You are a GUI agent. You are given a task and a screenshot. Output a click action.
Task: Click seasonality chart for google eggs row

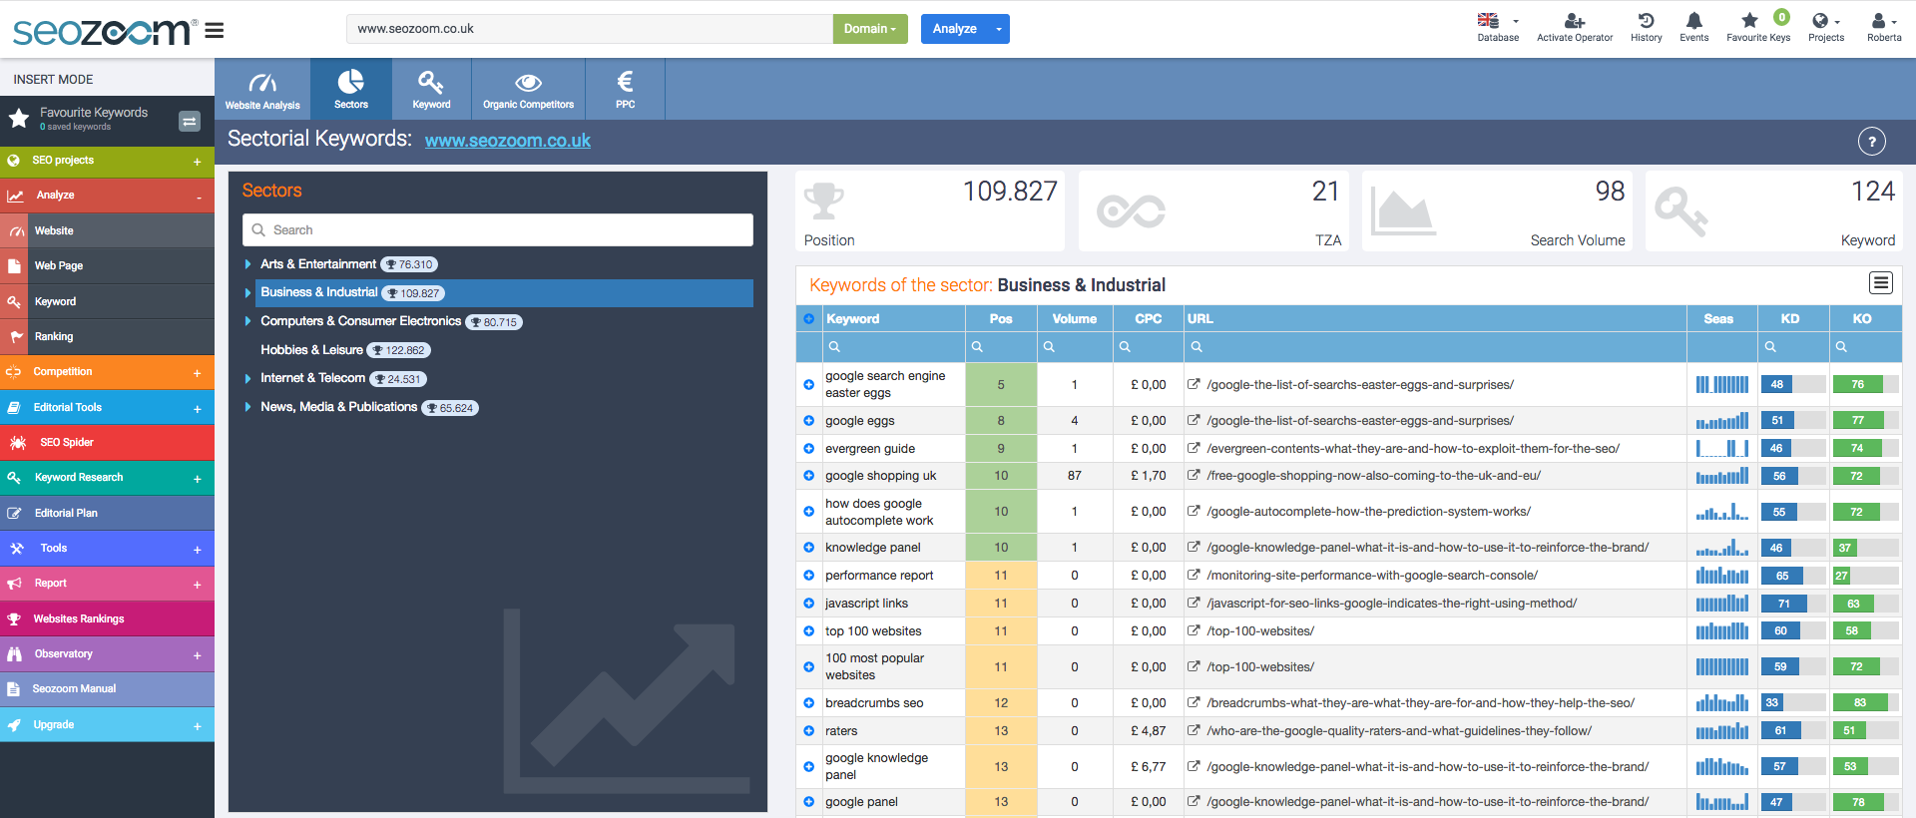[x=1721, y=421]
